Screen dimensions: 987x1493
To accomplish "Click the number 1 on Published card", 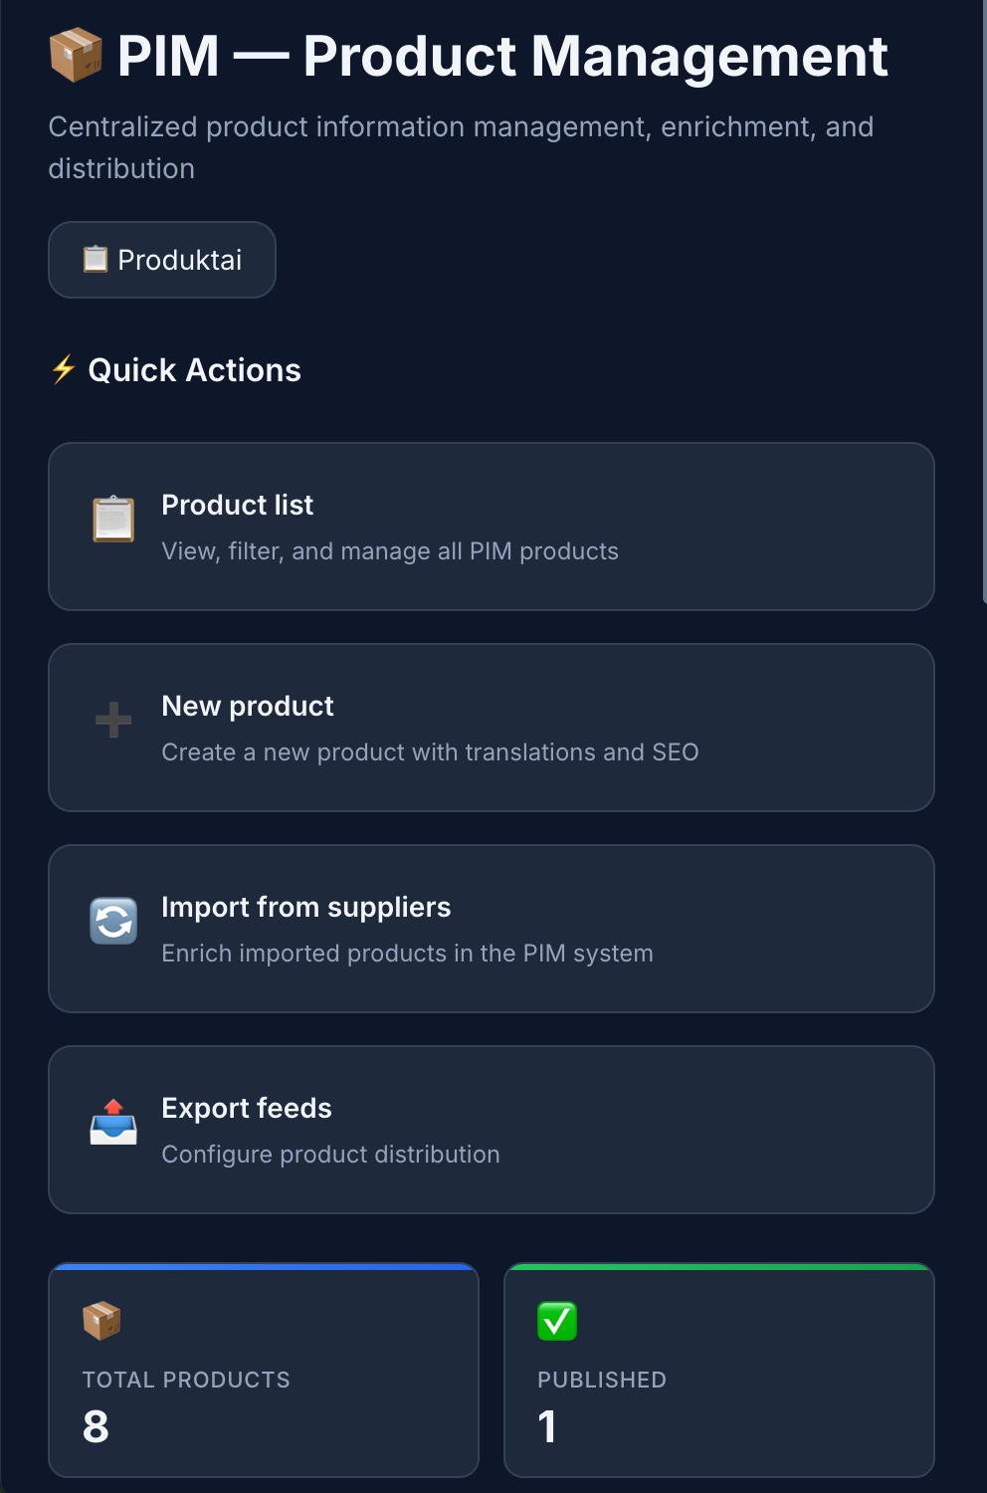I will click(548, 1427).
